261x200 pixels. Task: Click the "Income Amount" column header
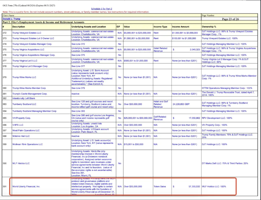[180, 27]
